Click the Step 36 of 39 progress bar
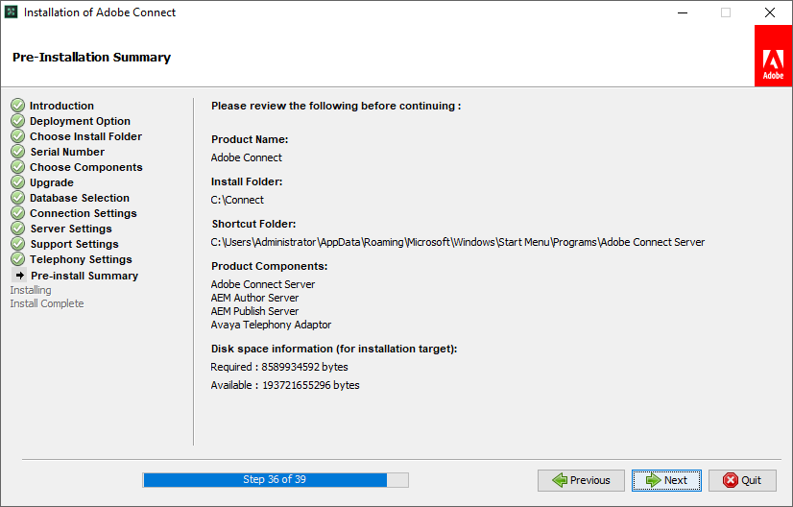The width and height of the screenshot is (793, 507). coord(276,480)
